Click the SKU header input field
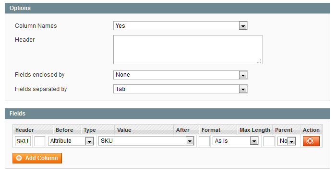The image size is (336, 173). (x=23, y=141)
